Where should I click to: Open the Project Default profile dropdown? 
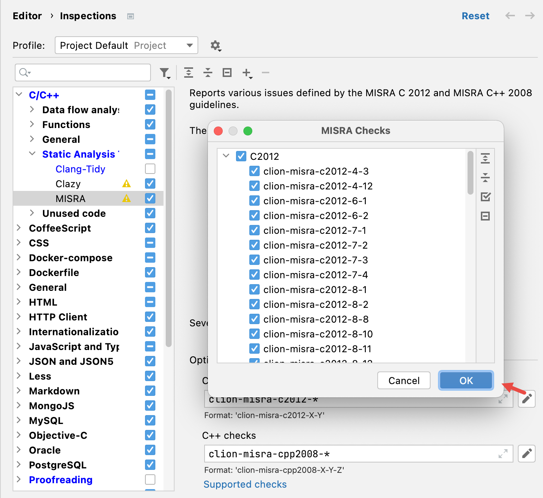(127, 45)
